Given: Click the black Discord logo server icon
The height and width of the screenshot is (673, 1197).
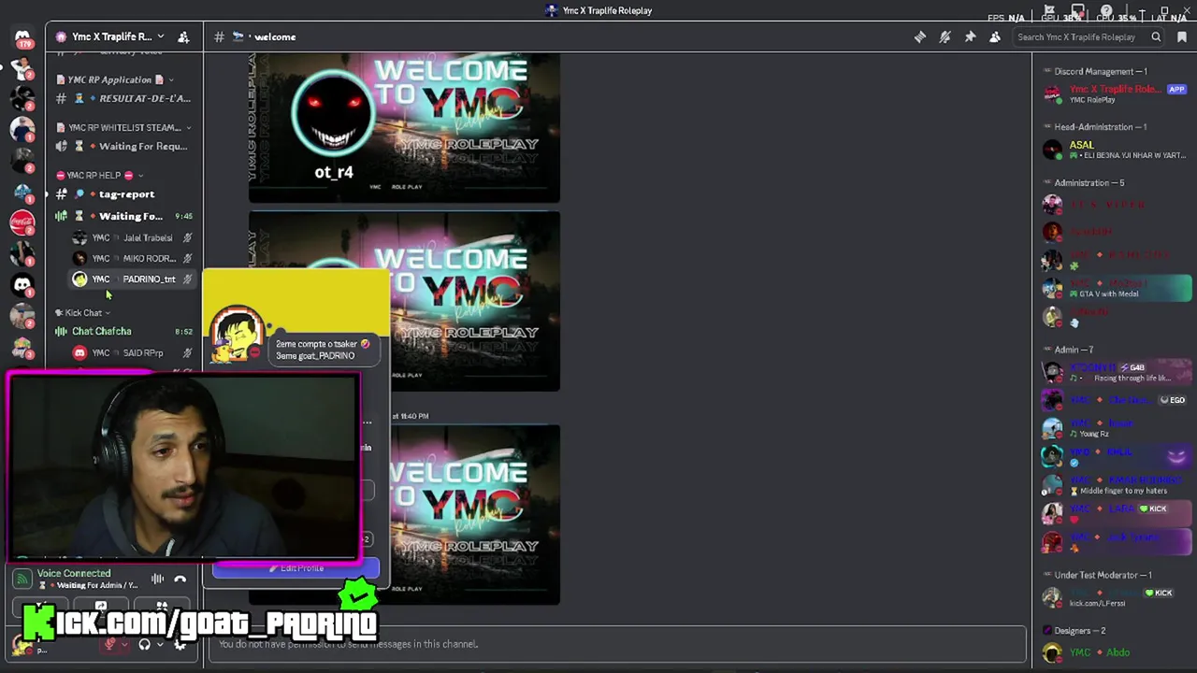Looking at the screenshot, I should [22, 284].
